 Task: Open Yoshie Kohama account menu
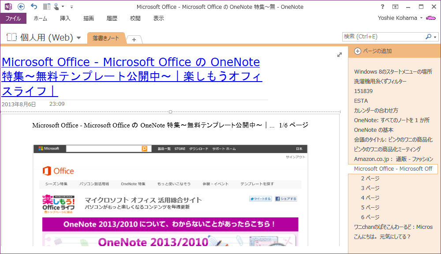tap(400, 18)
